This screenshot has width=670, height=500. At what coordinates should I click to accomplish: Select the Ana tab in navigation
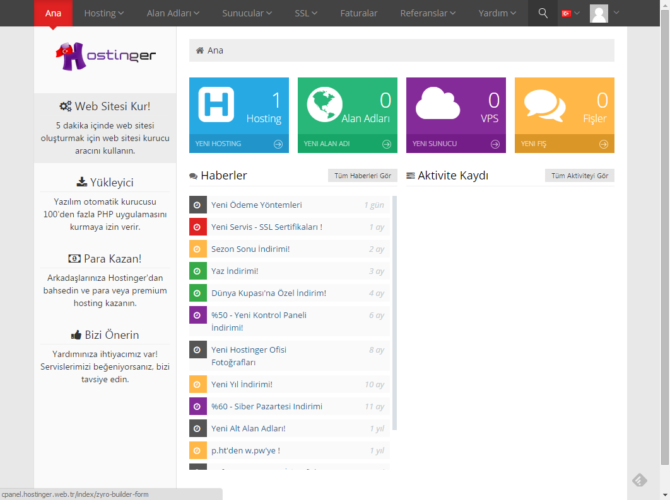click(54, 13)
